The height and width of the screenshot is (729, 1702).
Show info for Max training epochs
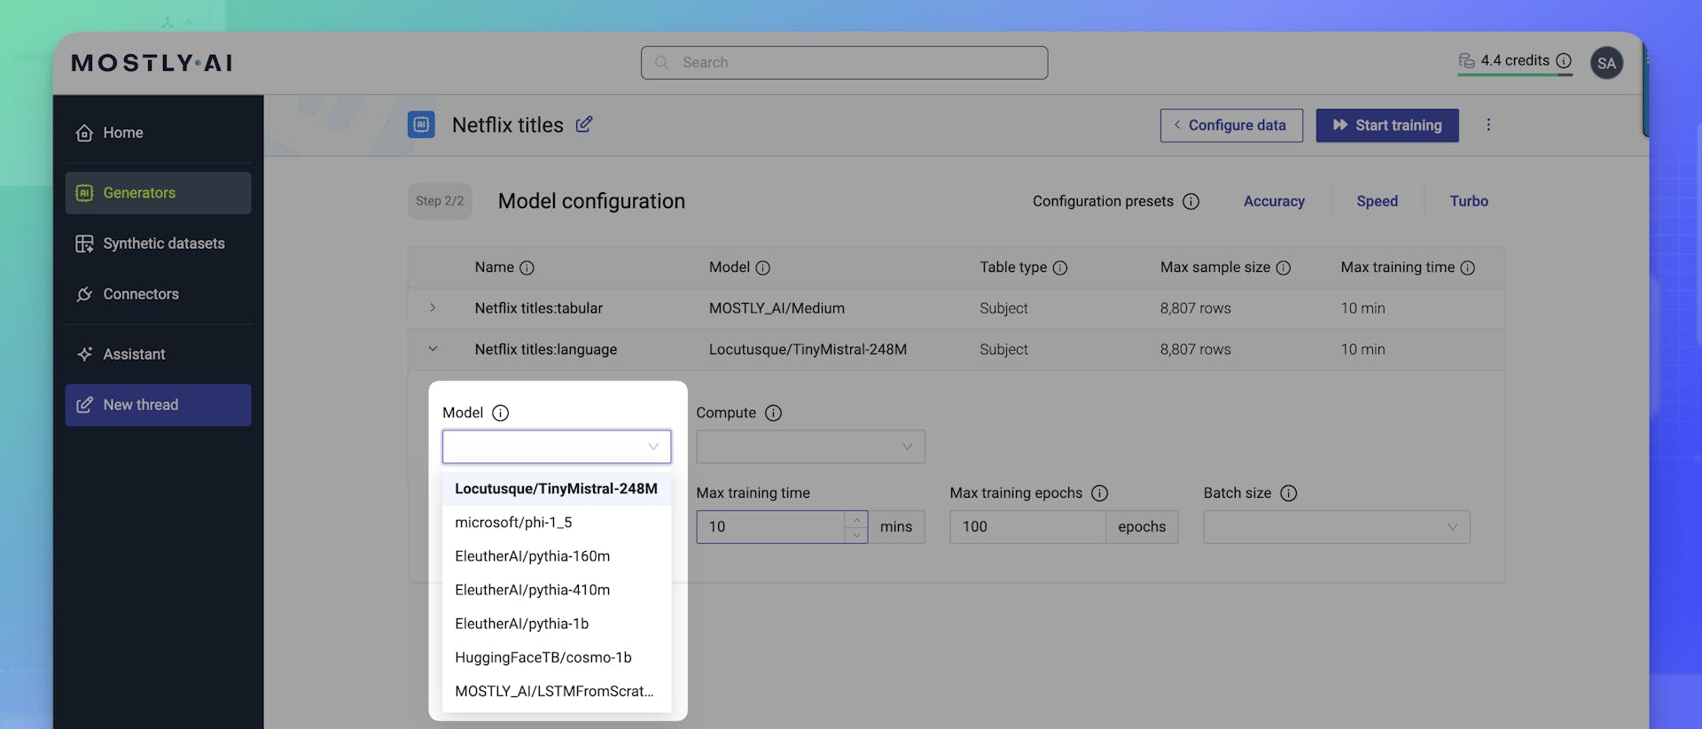(1099, 493)
